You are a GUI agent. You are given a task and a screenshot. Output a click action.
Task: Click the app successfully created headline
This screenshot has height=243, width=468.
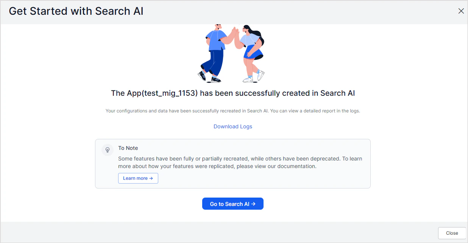click(x=233, y=93)
